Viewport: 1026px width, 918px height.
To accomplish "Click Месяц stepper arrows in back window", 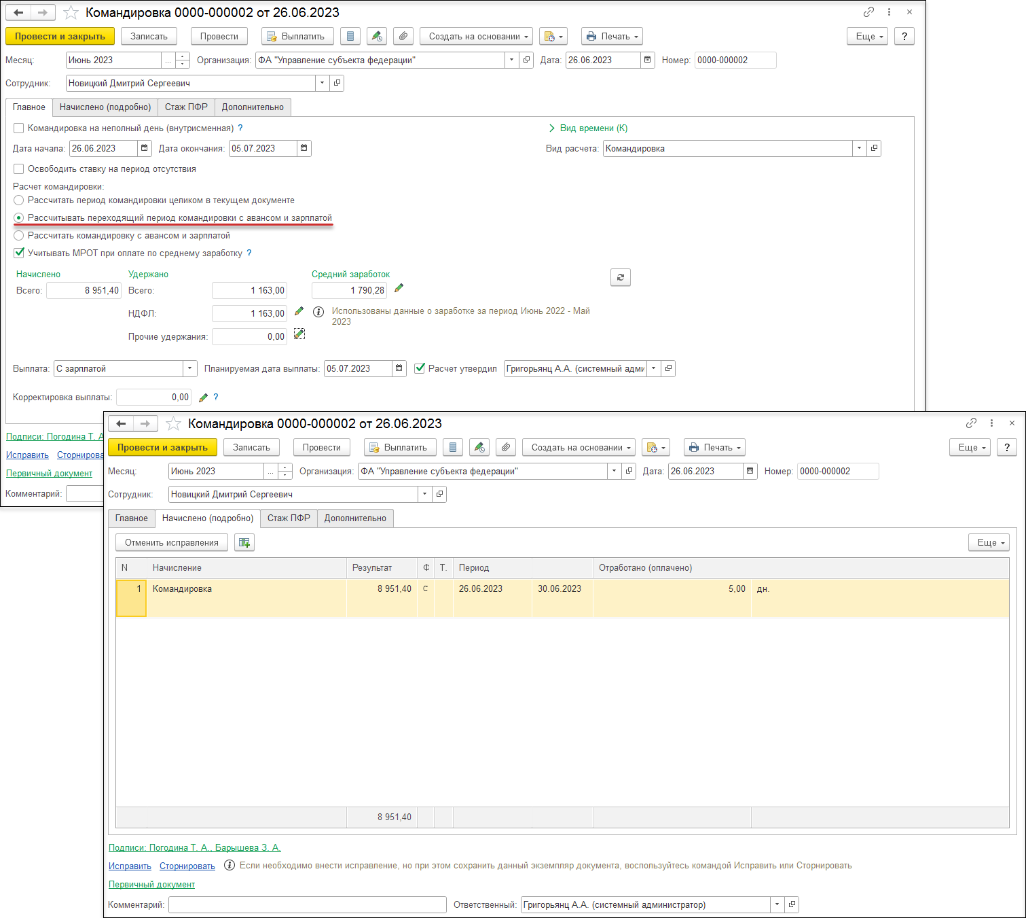I will click(x=183, y=60).
